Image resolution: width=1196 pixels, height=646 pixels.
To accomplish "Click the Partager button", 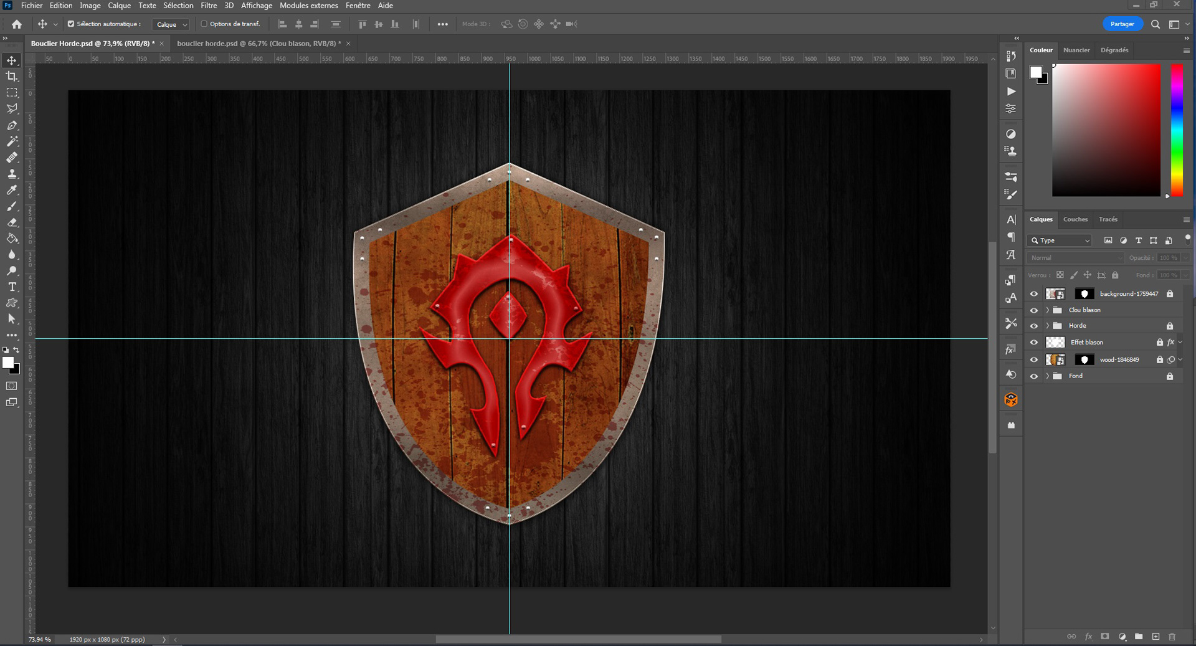I will click(1122, 24).
